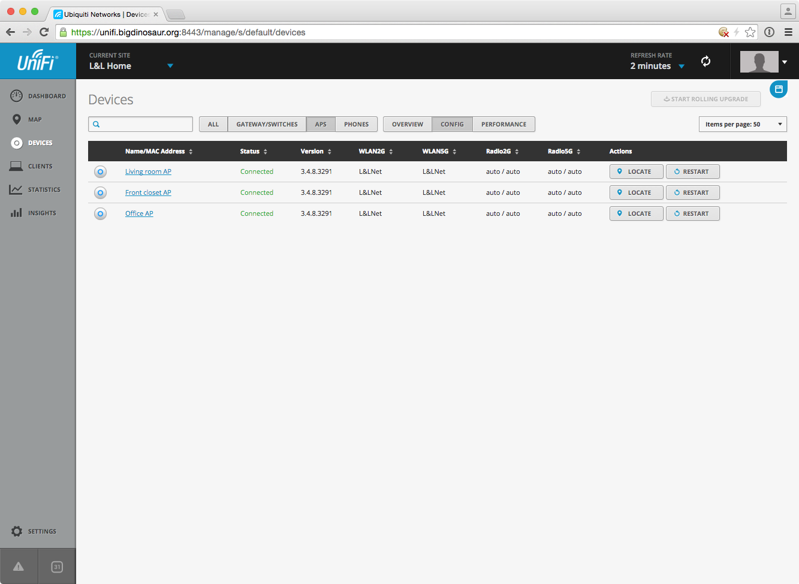
Task: Open the Refresh Rate dropdown
Action: (x=682, y=67)
